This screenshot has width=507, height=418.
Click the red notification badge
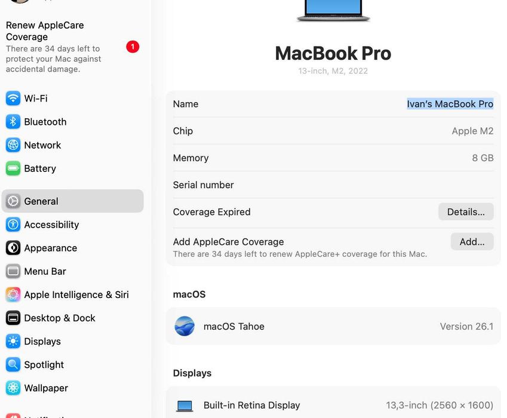coord(133,47)
